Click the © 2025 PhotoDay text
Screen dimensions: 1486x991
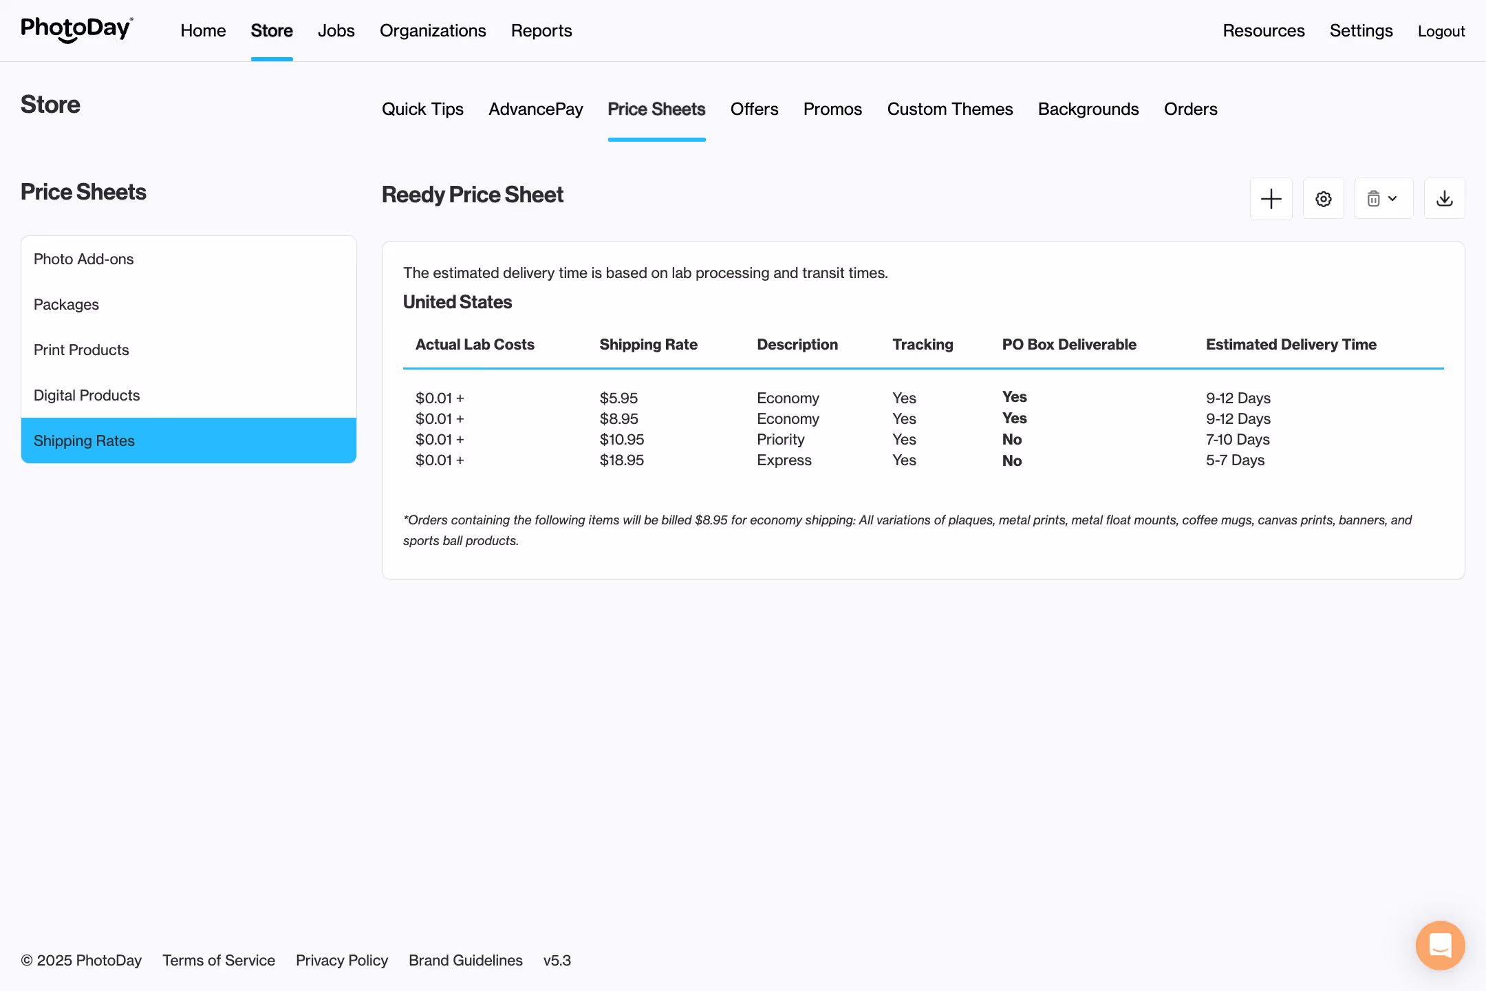click(x=81, y=960)
